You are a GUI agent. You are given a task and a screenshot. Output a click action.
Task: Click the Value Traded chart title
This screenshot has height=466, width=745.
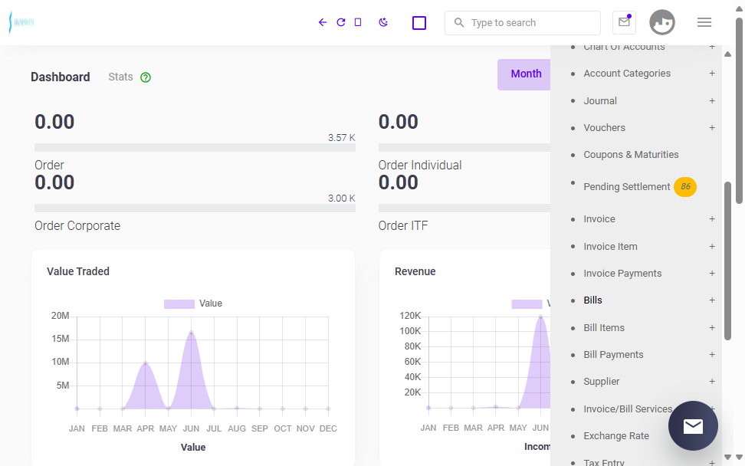tap(78, 271)
